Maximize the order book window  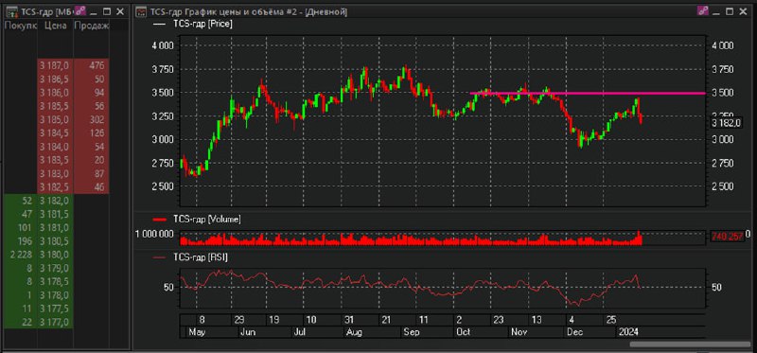(107, 11)
